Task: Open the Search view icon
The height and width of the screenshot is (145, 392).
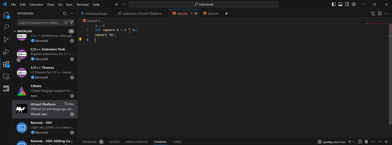Action: click(6, 27)
